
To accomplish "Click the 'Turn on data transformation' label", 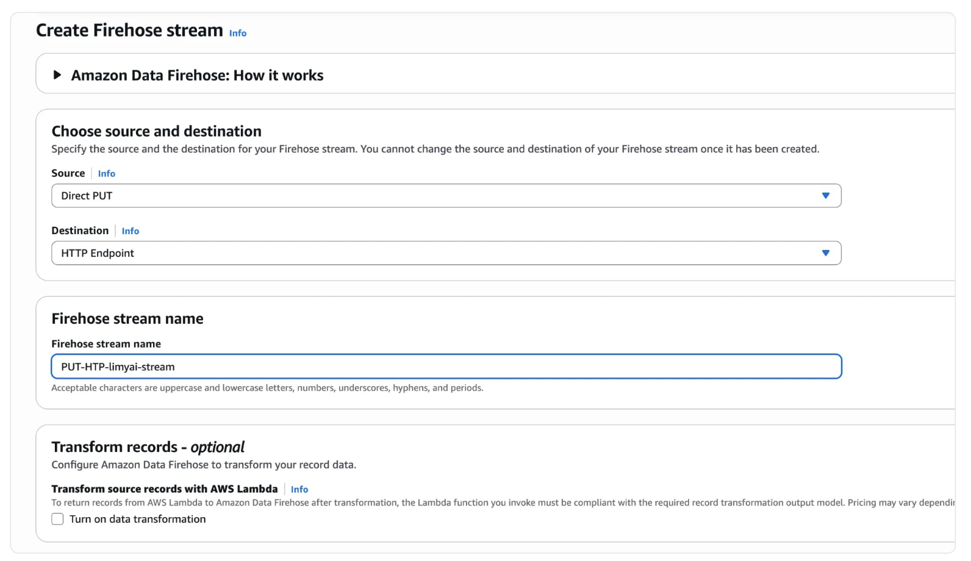I will click(x=137, y=519).
